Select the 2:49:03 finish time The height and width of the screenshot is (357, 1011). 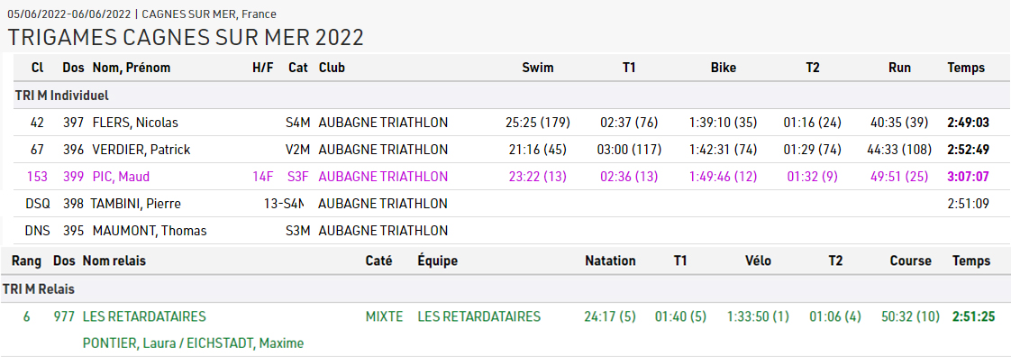coord(969,123)
